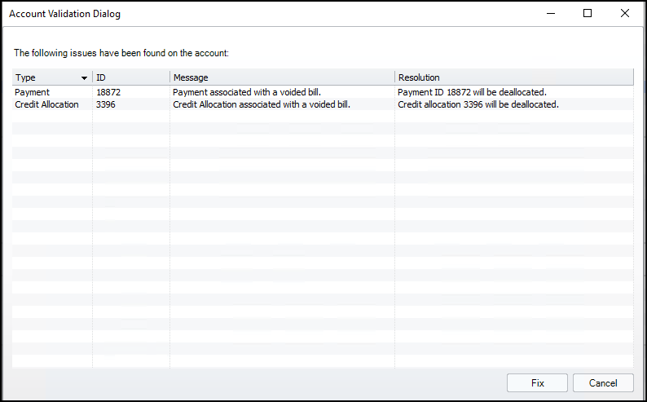Sort by the ID column header
The height and width of the screenshot is (402, 647).
(130, 77)
